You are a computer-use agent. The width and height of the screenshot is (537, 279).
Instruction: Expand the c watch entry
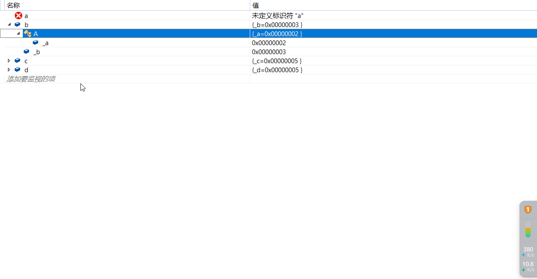[x=9, y=61]
